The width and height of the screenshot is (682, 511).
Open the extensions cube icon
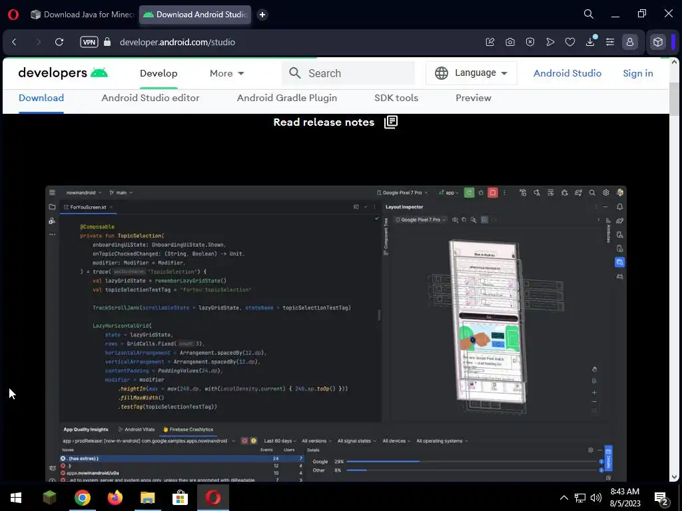tap(658, 42)
